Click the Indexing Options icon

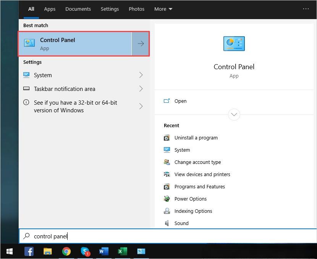(x=167, y=211)
